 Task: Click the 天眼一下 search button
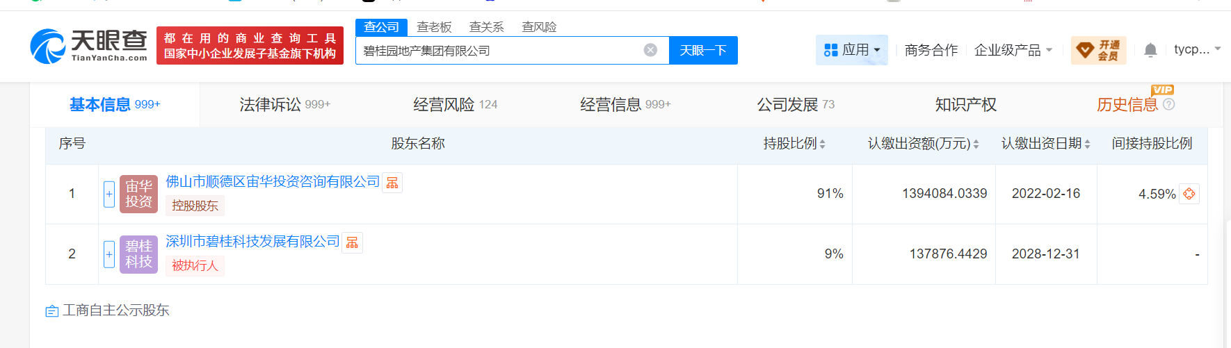[703, 50]
